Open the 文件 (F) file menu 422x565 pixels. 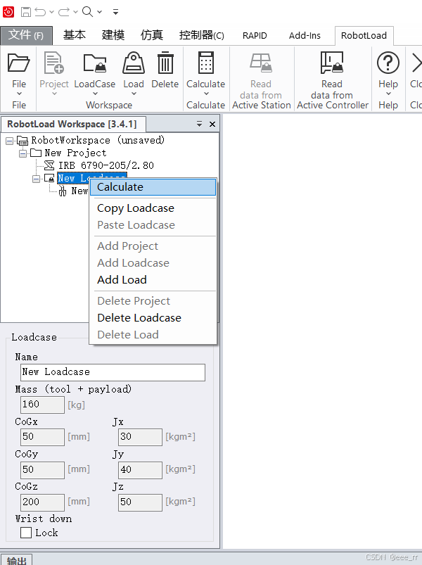point(26,35)
